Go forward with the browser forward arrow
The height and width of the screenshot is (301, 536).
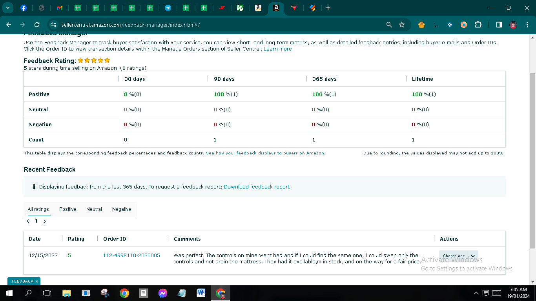tap(23, 25)
